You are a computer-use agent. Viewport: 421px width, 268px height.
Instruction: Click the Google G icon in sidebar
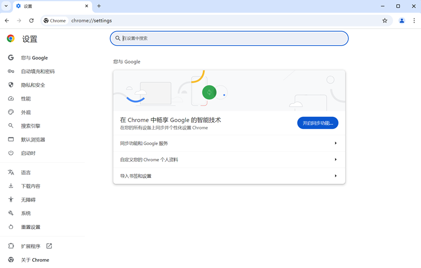(11, 57)
